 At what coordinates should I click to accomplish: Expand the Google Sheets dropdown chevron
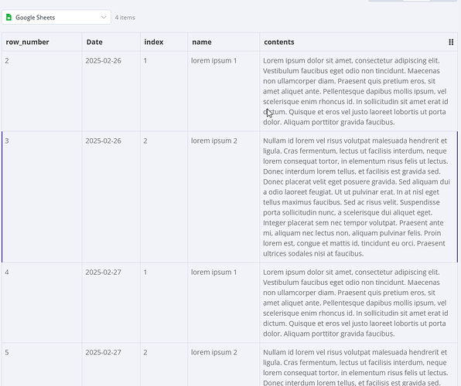(x=104, y=17)
